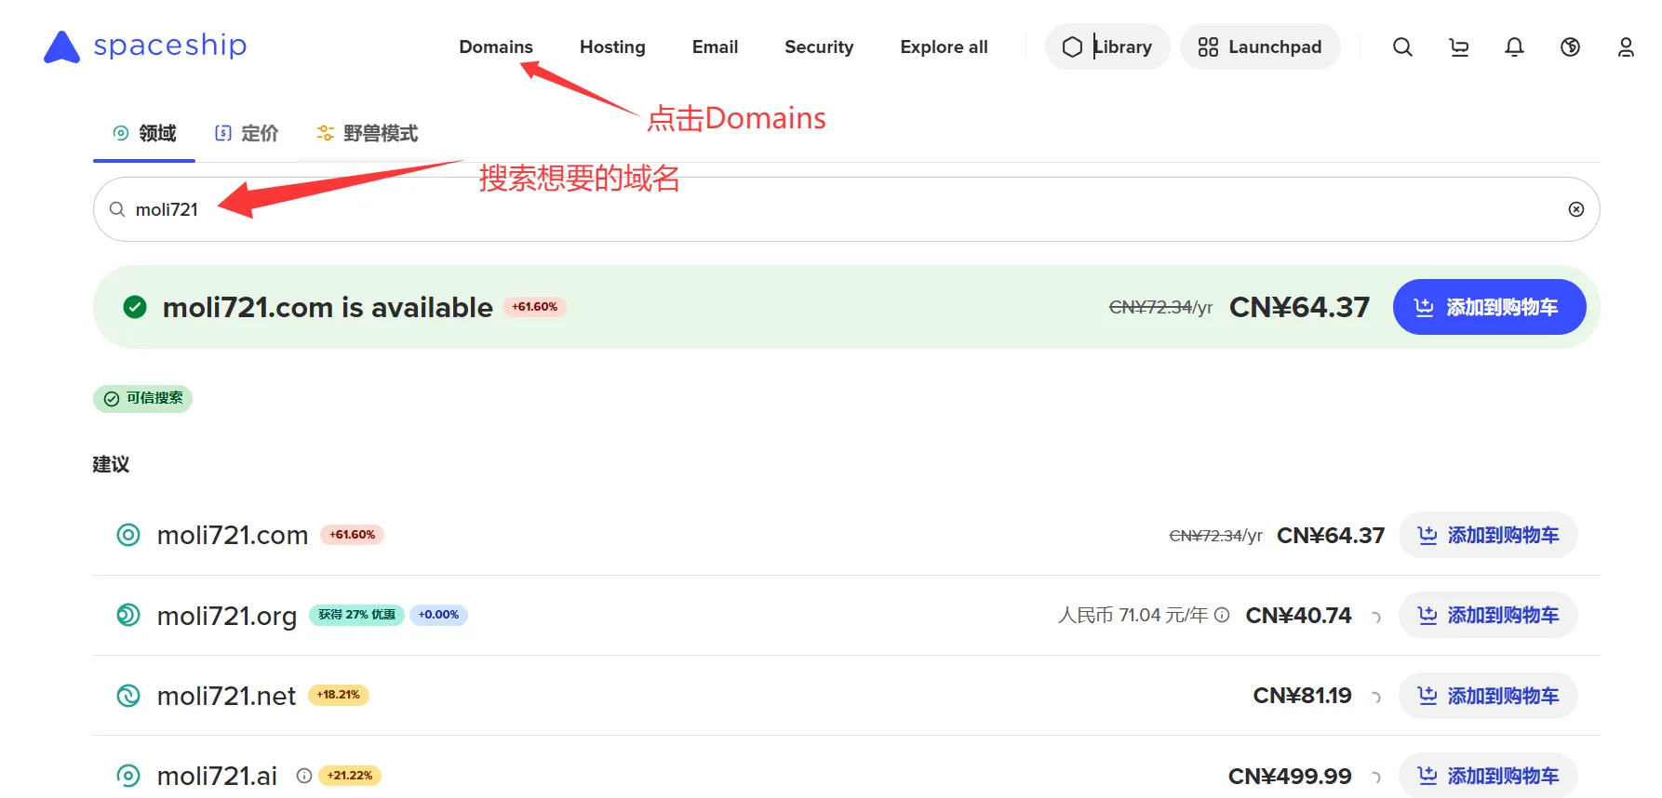Click the Spaceship logo
This screenshot has width=1662, height=798.
coord(145,46)
